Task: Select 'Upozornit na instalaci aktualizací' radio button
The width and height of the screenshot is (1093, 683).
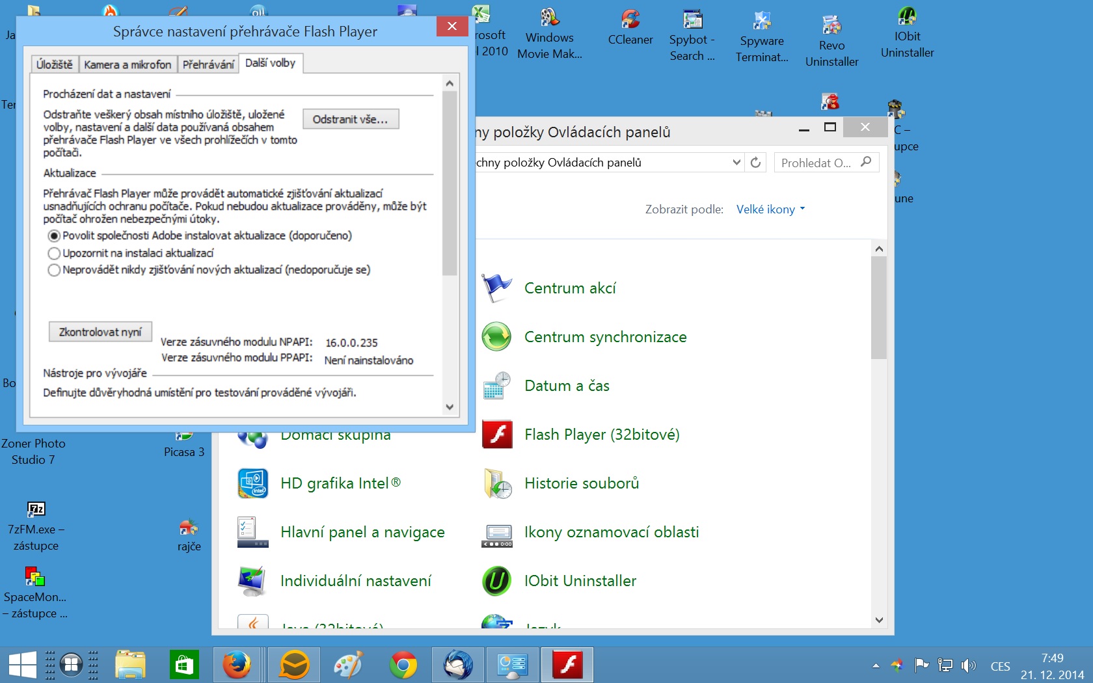Action: pos(55,253)
